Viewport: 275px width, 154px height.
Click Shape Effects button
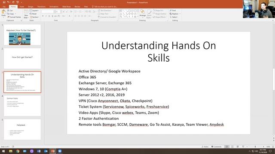tap(159, 17)
